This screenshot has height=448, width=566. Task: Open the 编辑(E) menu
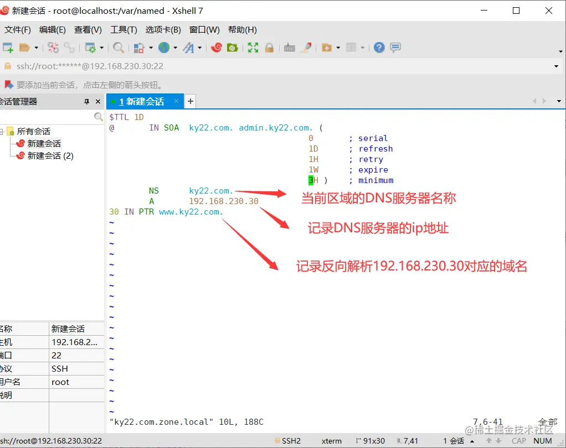tap(53, 29)
